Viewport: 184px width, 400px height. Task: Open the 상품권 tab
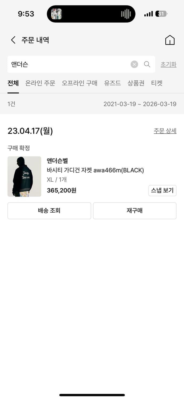point(136,83)
